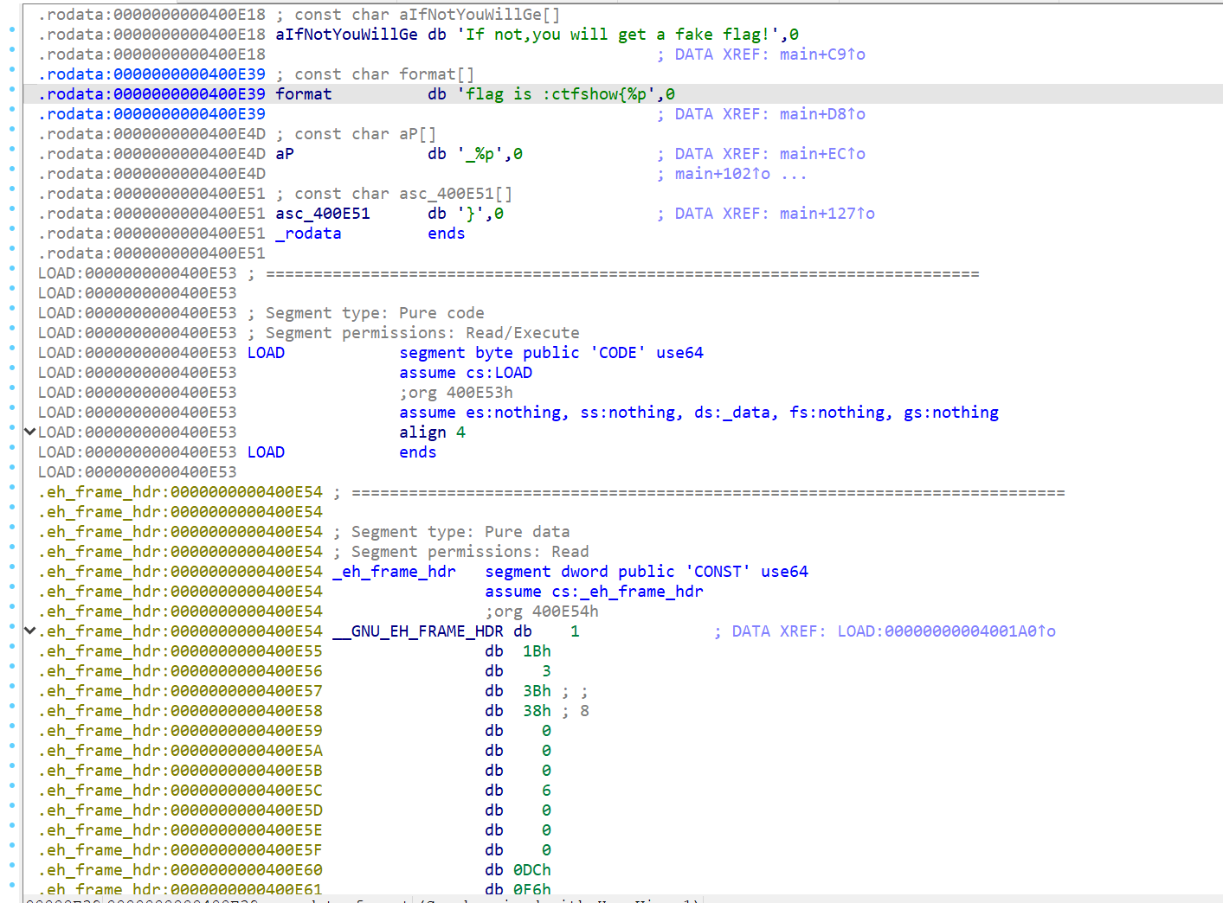Click the "segment dword public 'CONST' use64" text

pyautogui.click(x=647, y=572)
